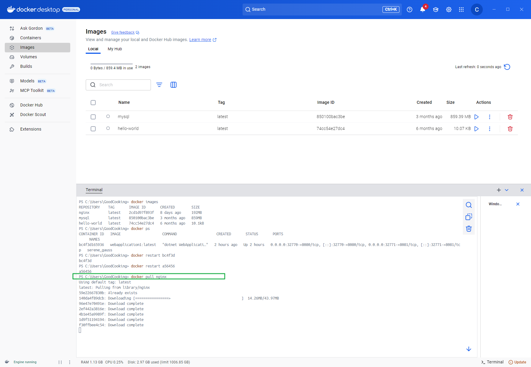Open more actions for hello-world
The height and width of the screenshot is (367, 531).
tap(490, 129)
